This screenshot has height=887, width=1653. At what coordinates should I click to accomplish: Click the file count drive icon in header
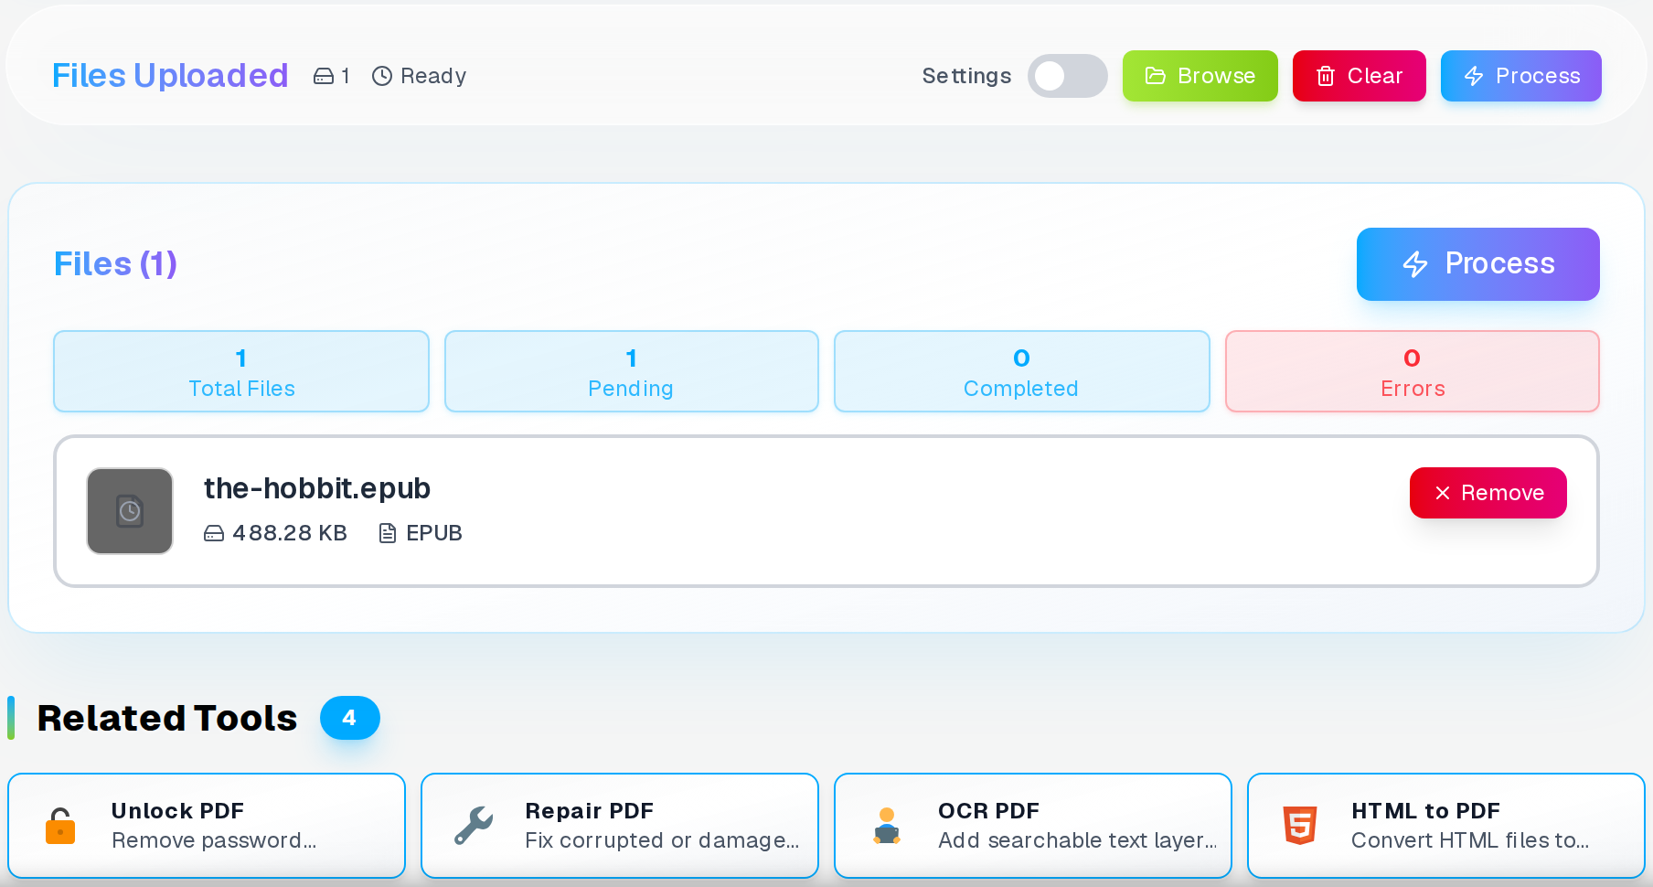click(324, 76)
